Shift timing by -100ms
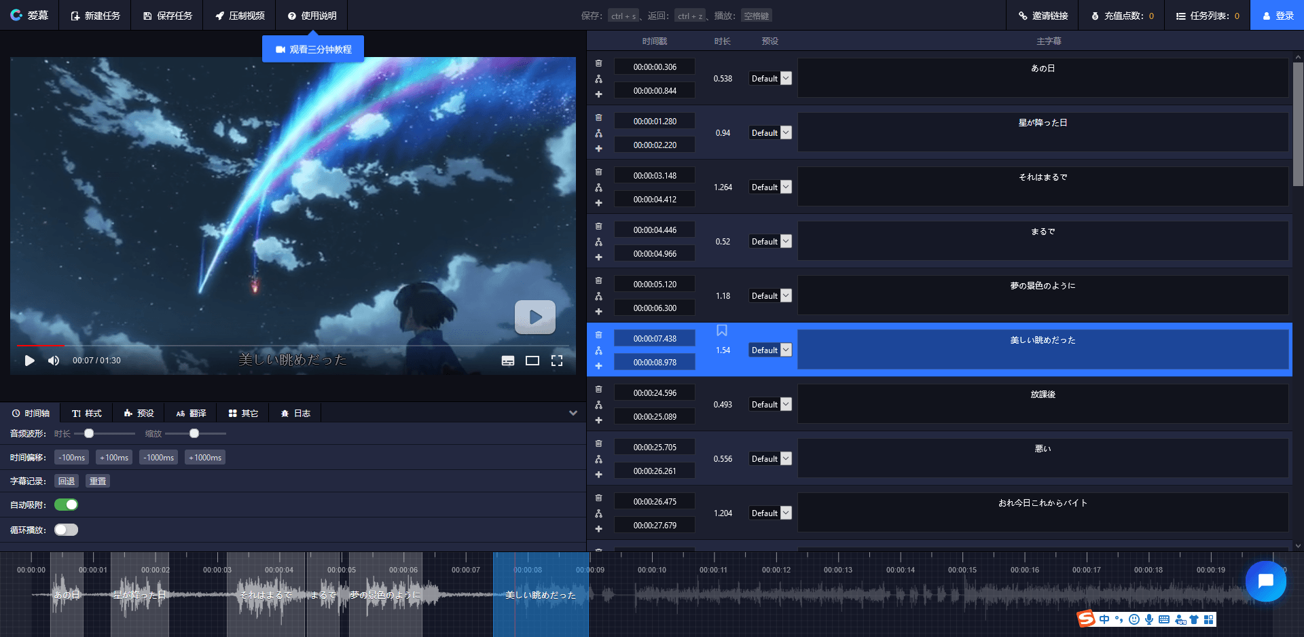The width and height of the screenshot is (1304, 637). pos(71,458)
